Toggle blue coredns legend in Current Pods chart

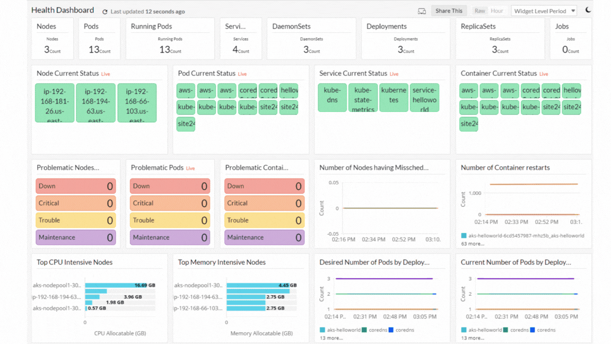543,330
